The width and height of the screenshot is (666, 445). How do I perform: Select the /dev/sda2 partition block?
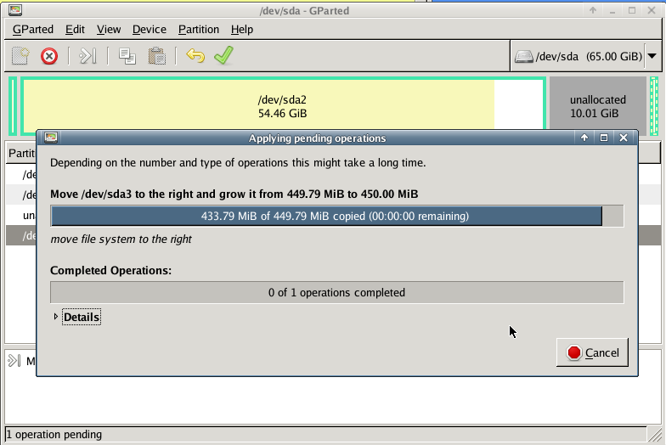[282, 106]
